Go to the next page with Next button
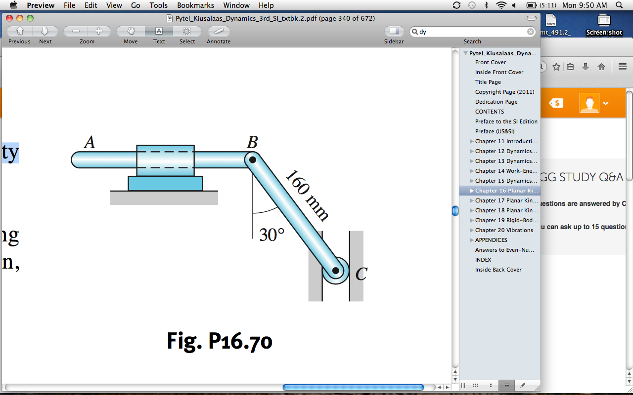The height and width of the screenshot is (395, 633). [45, 31]
